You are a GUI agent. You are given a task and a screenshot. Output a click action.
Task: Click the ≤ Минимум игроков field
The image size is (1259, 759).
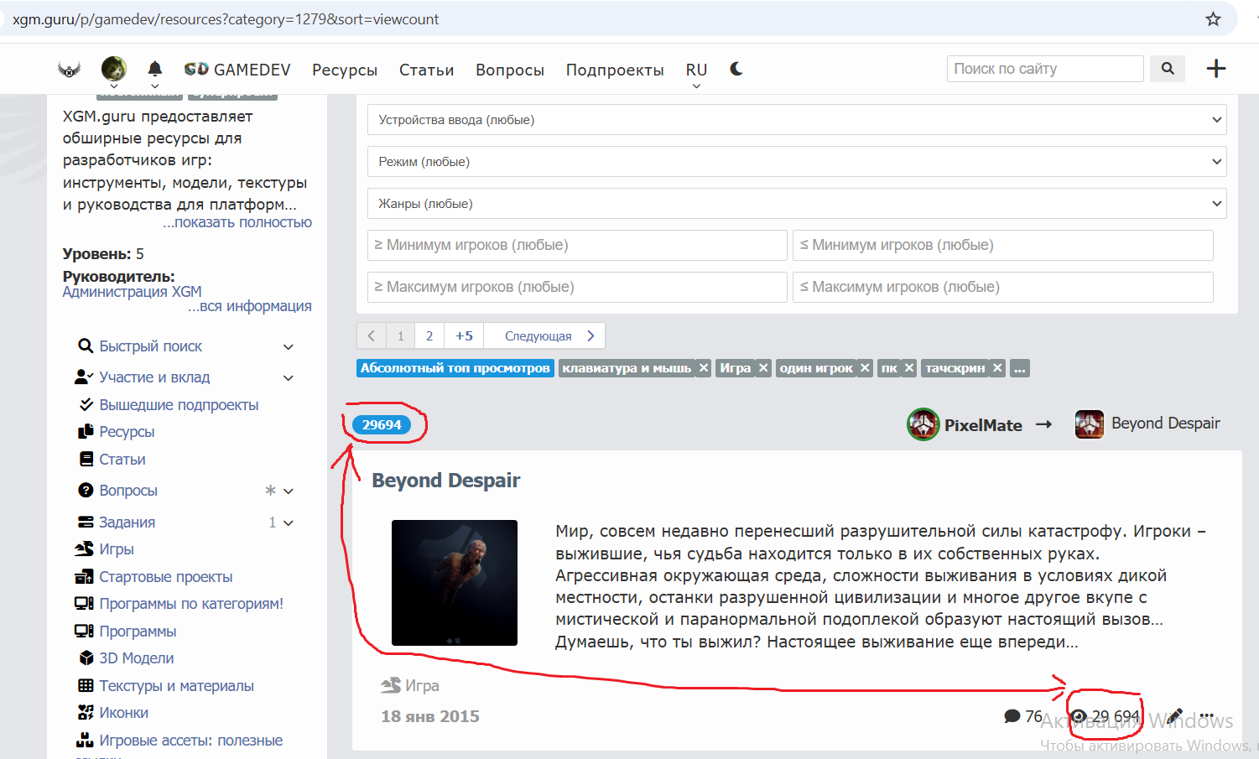[x=1003, y=245]
